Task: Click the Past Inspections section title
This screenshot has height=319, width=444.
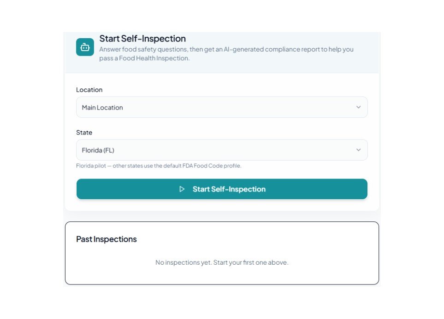Action: [107, 239]
